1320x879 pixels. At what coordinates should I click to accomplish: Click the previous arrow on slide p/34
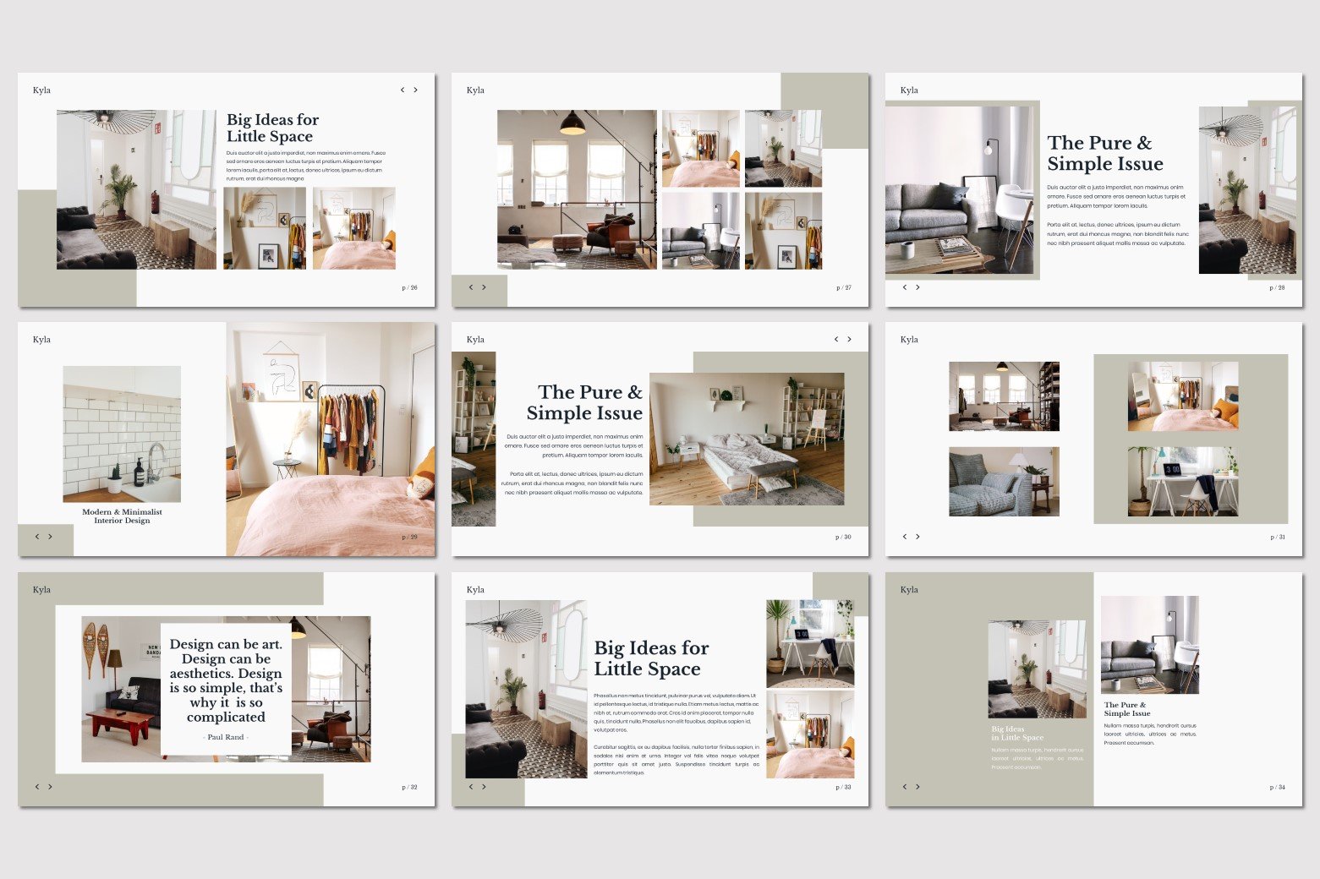coord(905,787)
